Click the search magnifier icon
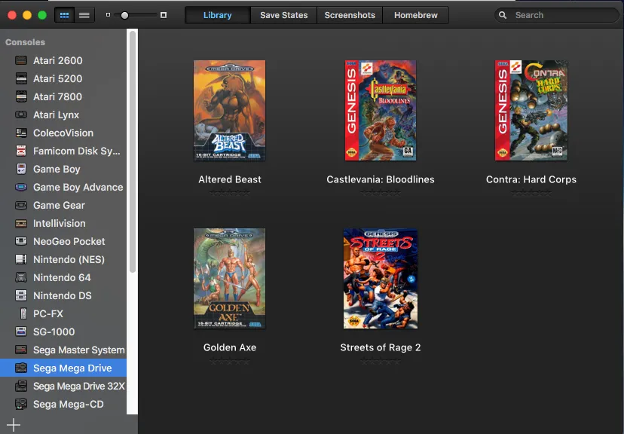624x434 pixels. tap(503, 15)
